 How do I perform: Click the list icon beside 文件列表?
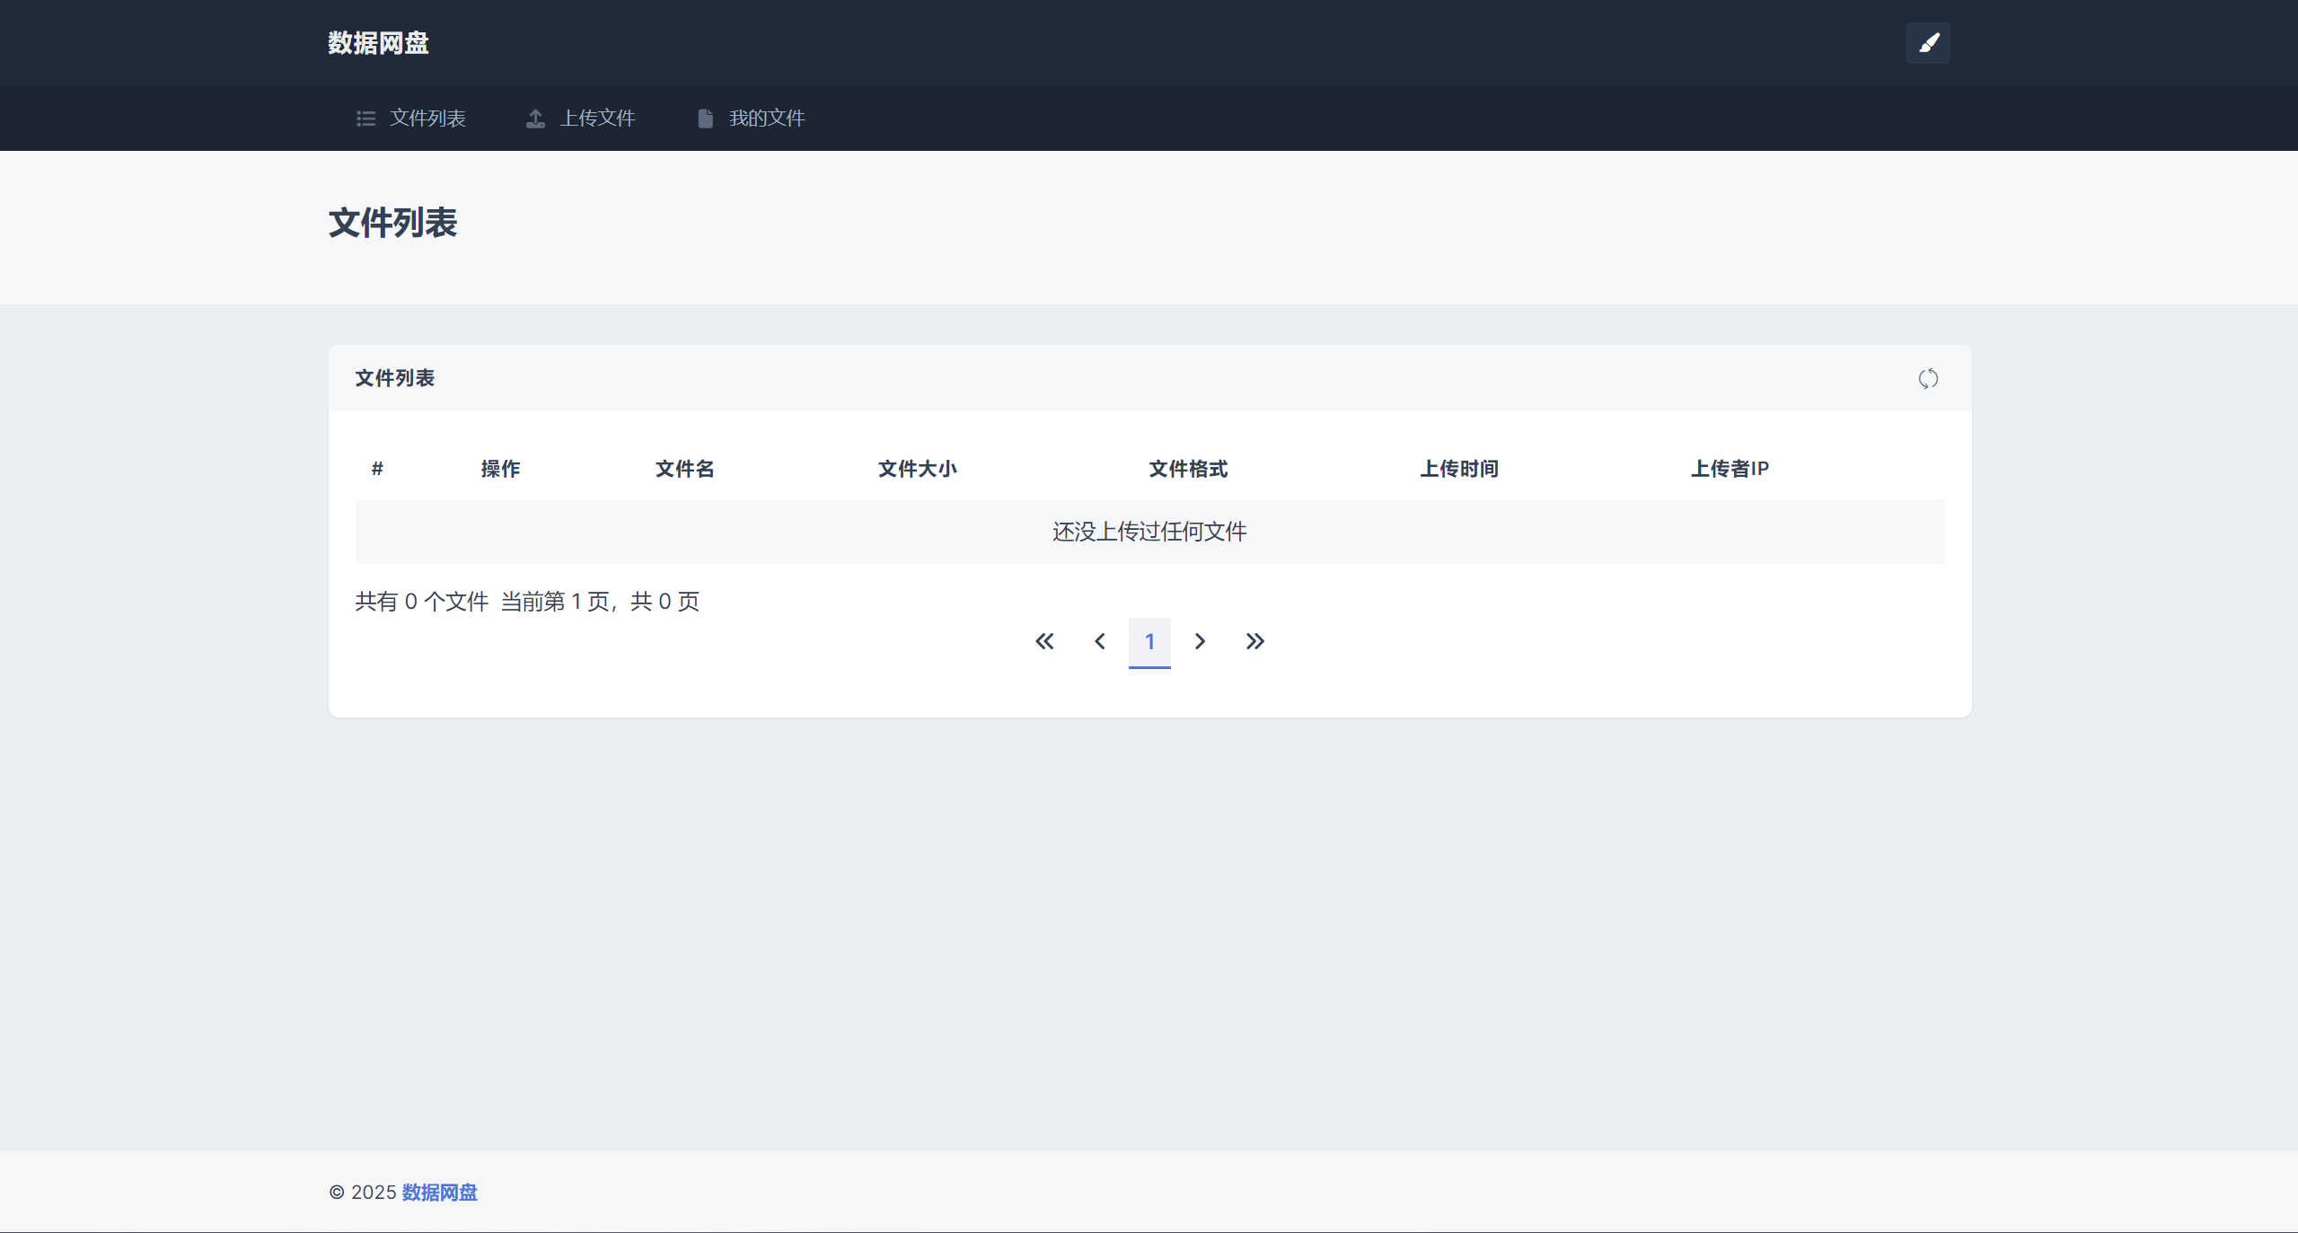(x=365, y=118)
